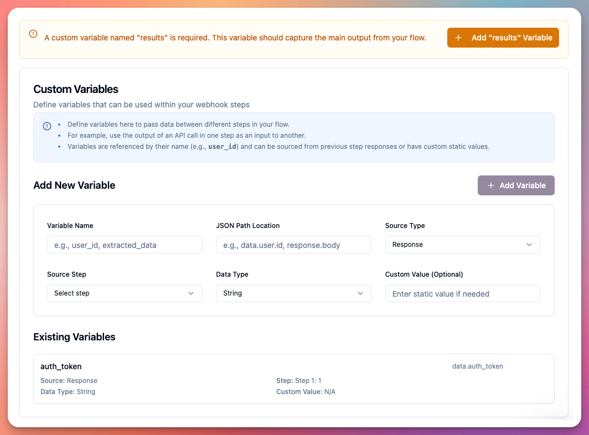The image size is (589, 435).
Task: Click the JSON Path Location input field
Action: (x=293, y=244)
